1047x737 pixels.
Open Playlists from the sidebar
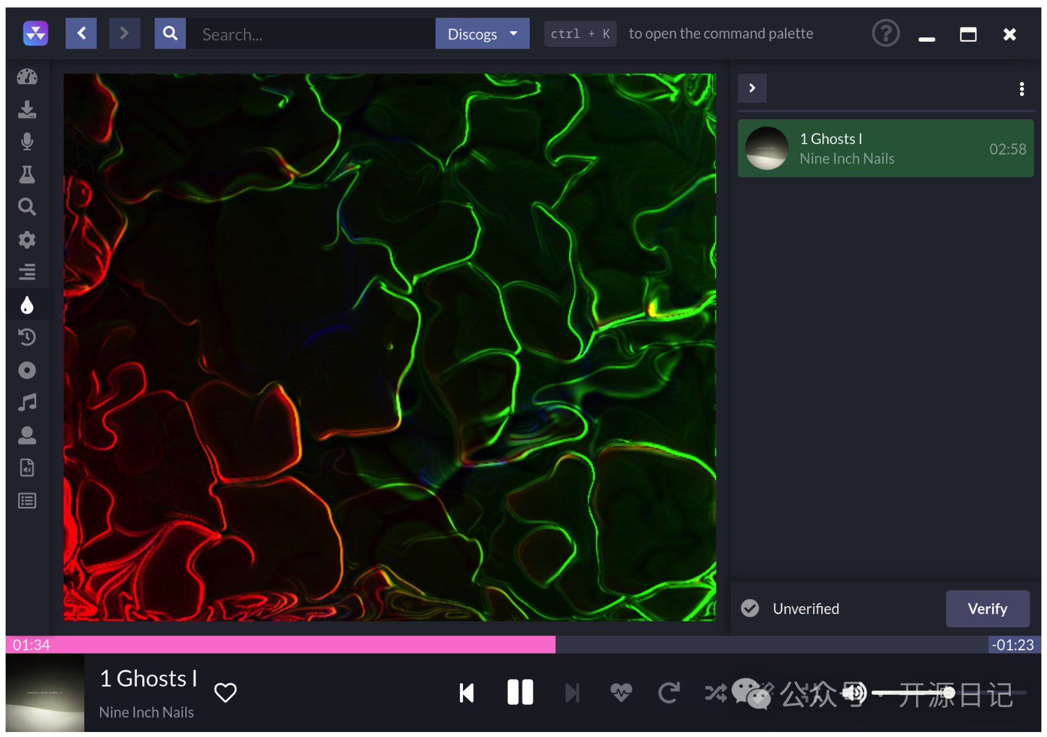click(x=27, y=501)
